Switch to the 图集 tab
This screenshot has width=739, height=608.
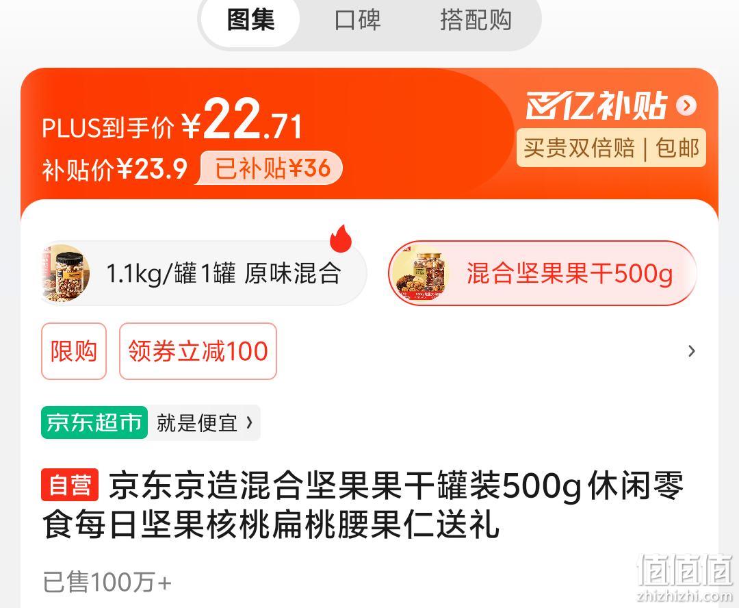tap(250, 21)
